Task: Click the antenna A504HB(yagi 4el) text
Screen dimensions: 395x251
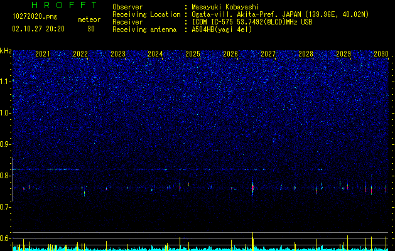Action: (222, 29)
